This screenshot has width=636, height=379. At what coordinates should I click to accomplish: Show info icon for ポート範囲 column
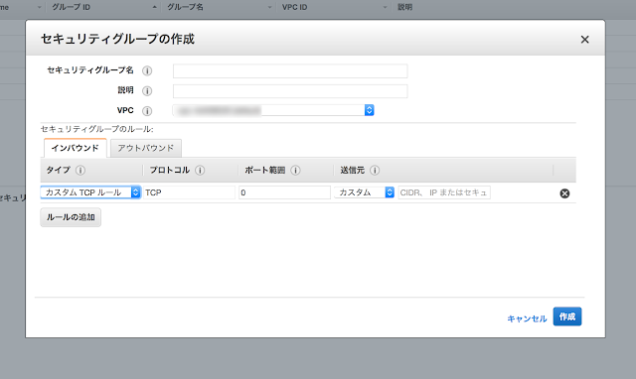pos(295,170)
